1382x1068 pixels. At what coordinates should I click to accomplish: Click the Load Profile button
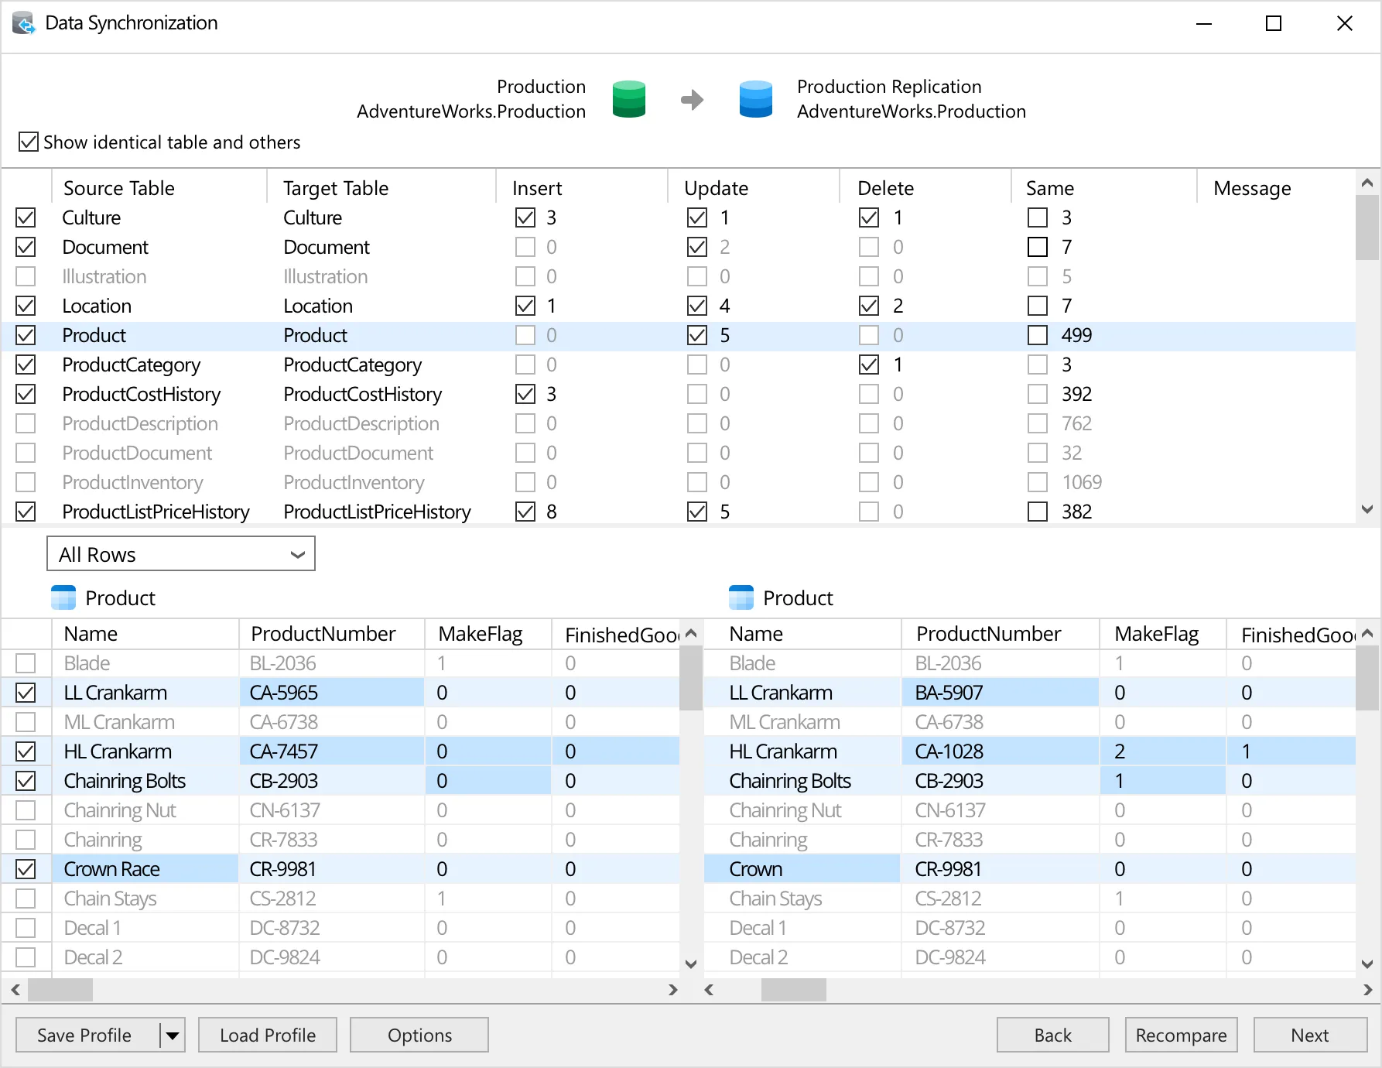coord(268,1035)
